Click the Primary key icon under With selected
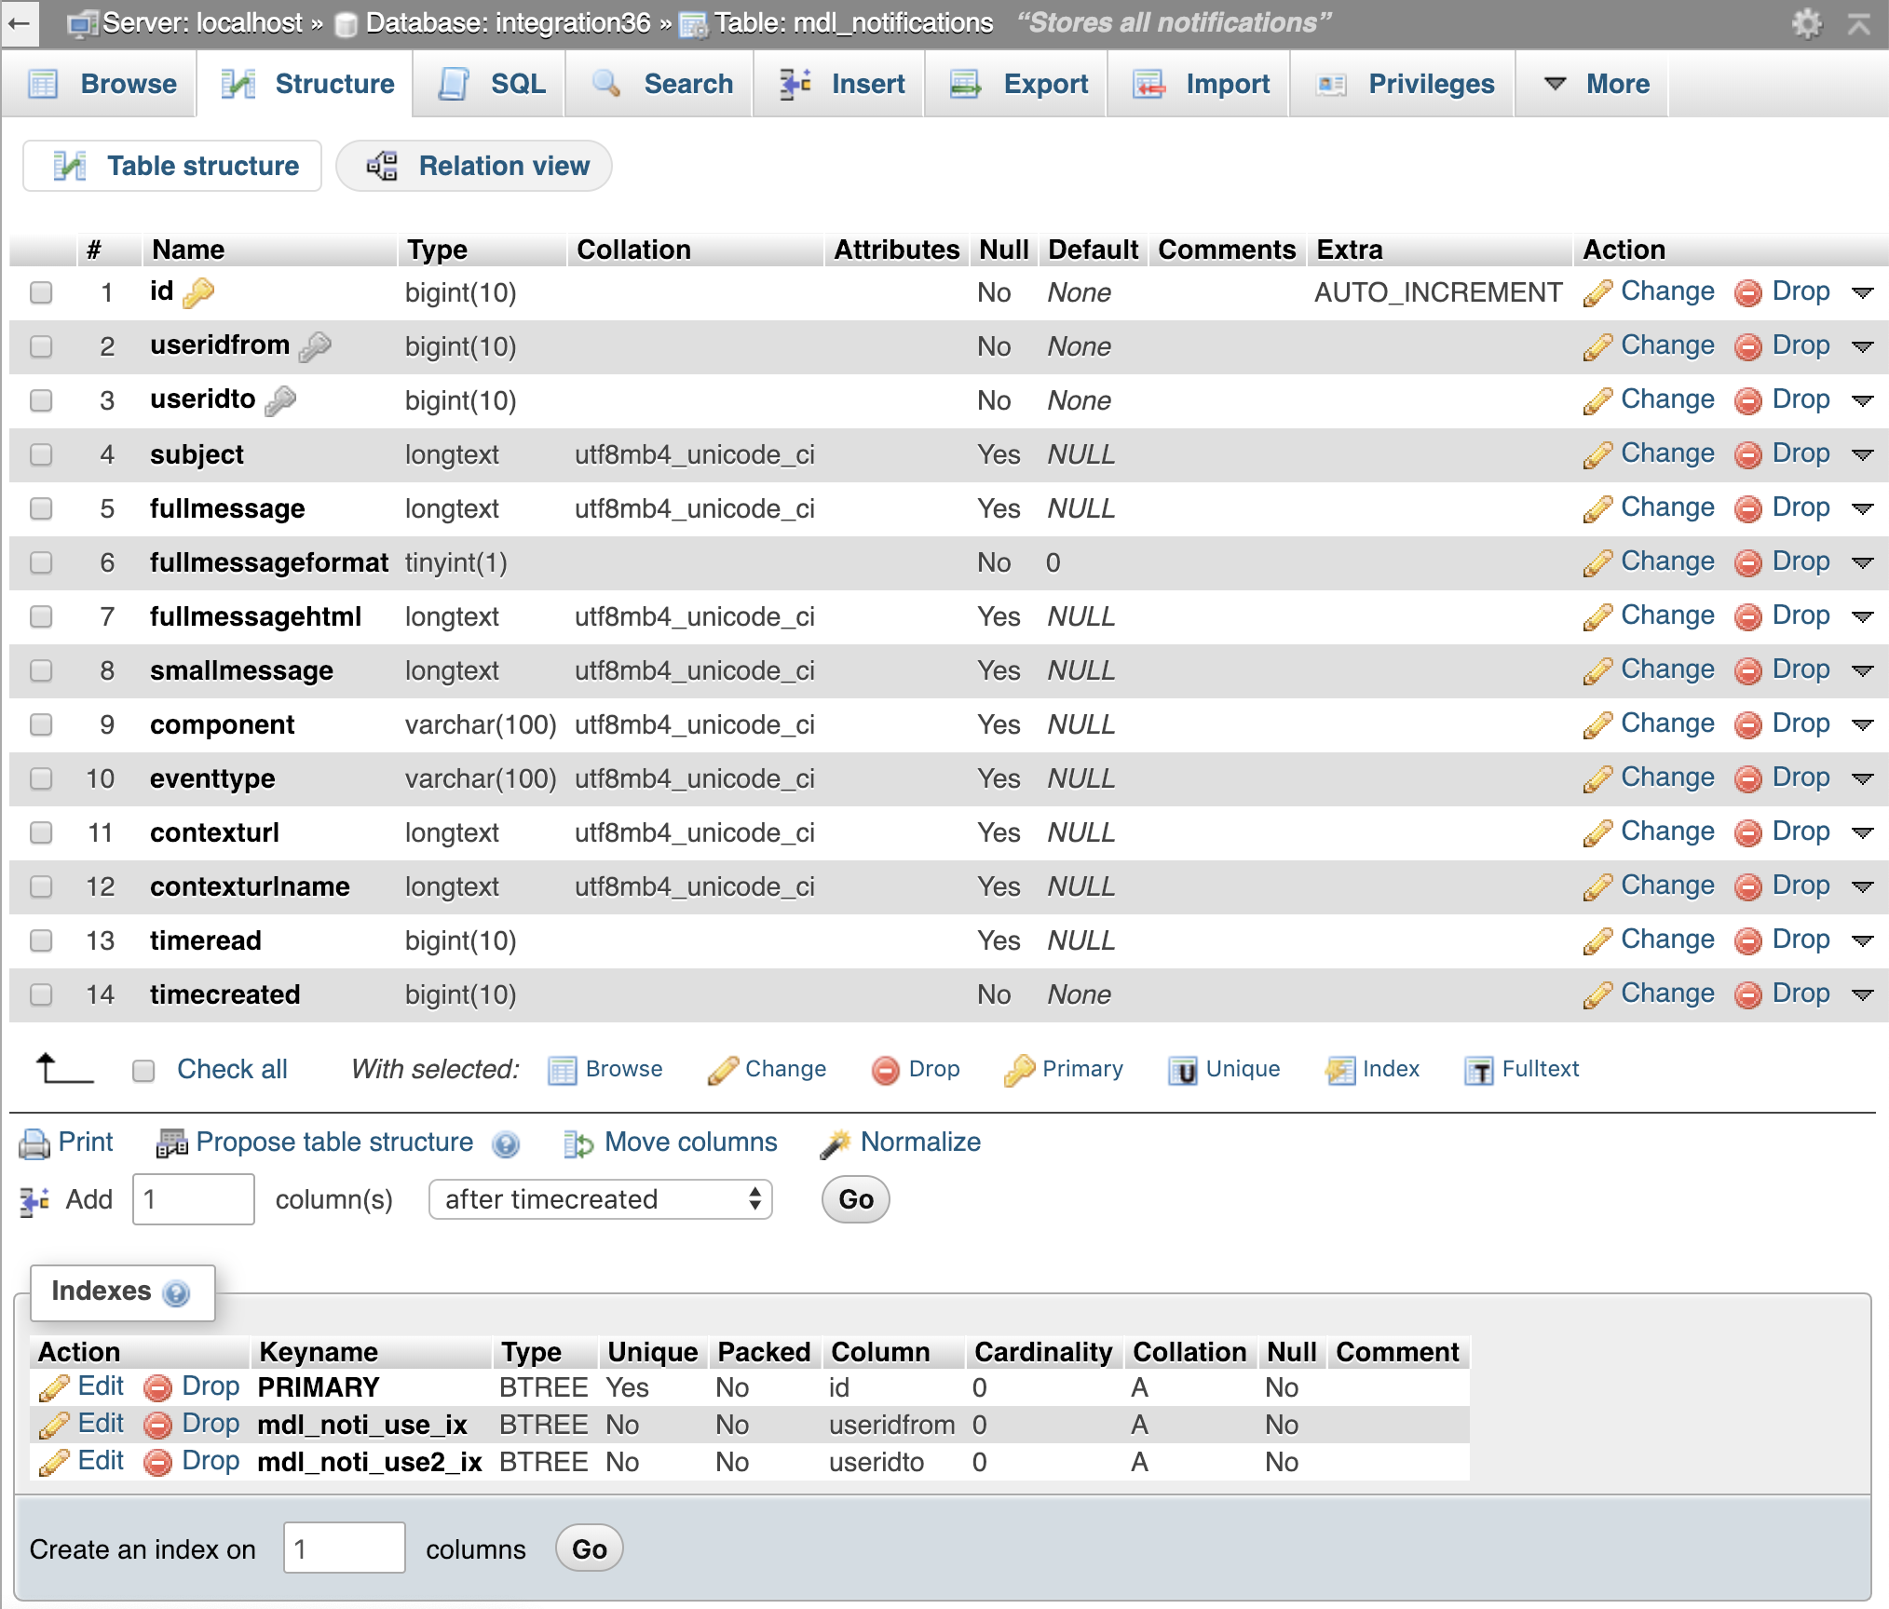The width and height of the screenshot is (1889, 1609). click(x=1019, y=1070)
